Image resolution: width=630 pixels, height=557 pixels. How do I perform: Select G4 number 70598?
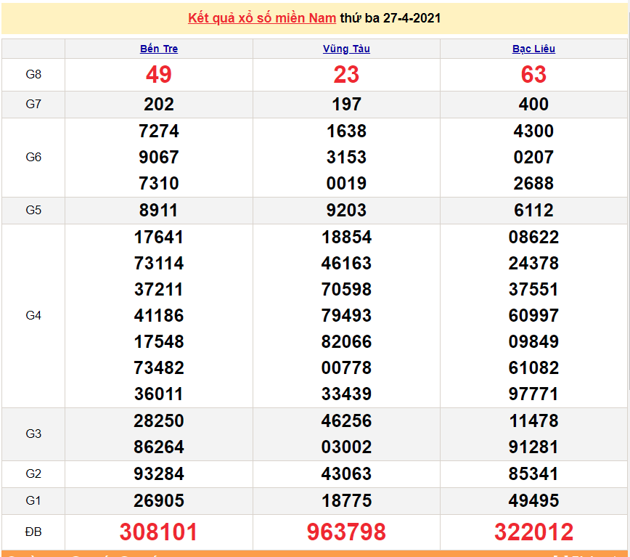click(346, 289)
